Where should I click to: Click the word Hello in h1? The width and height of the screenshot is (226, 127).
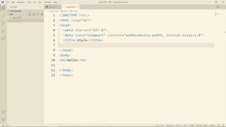point(72,60)
